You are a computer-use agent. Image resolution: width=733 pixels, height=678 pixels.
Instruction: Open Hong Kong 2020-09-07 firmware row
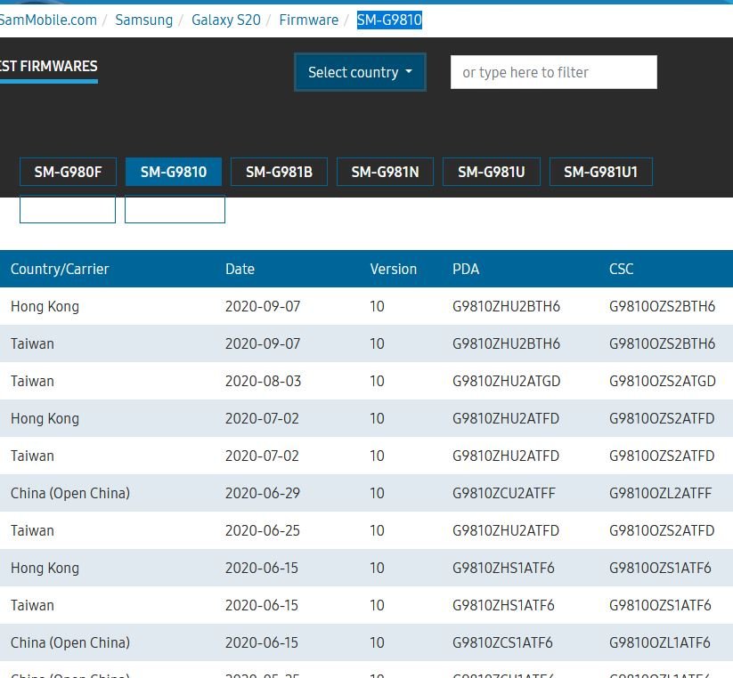(x=367, y=306)
